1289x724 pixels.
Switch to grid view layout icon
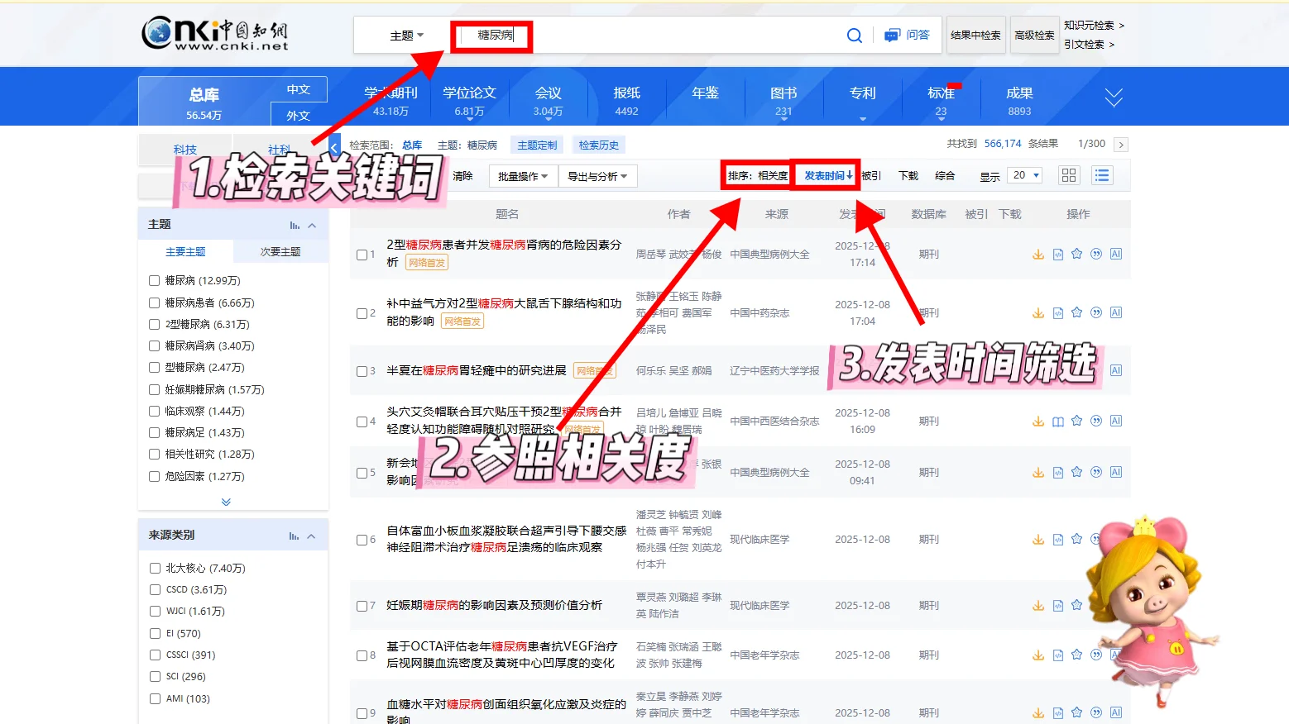(x=1068, y=175)
